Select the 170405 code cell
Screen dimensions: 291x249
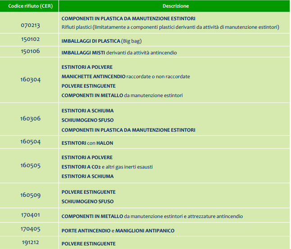(x=30, y=230)
